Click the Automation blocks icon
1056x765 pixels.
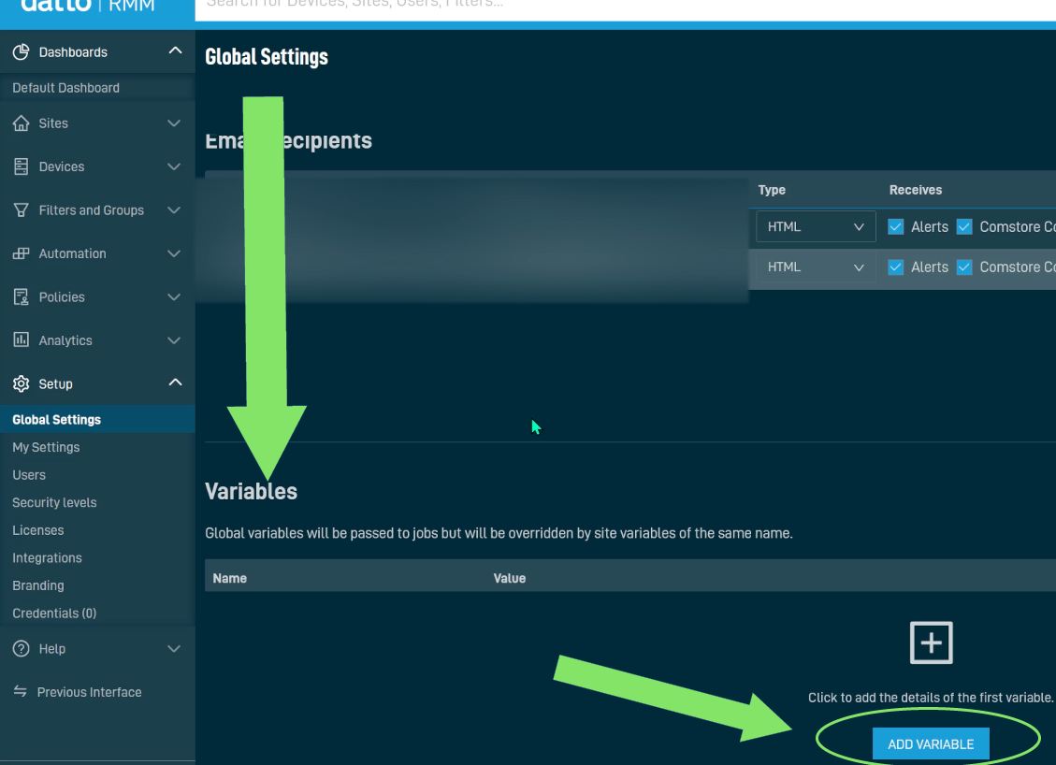(x=21, y=253)
